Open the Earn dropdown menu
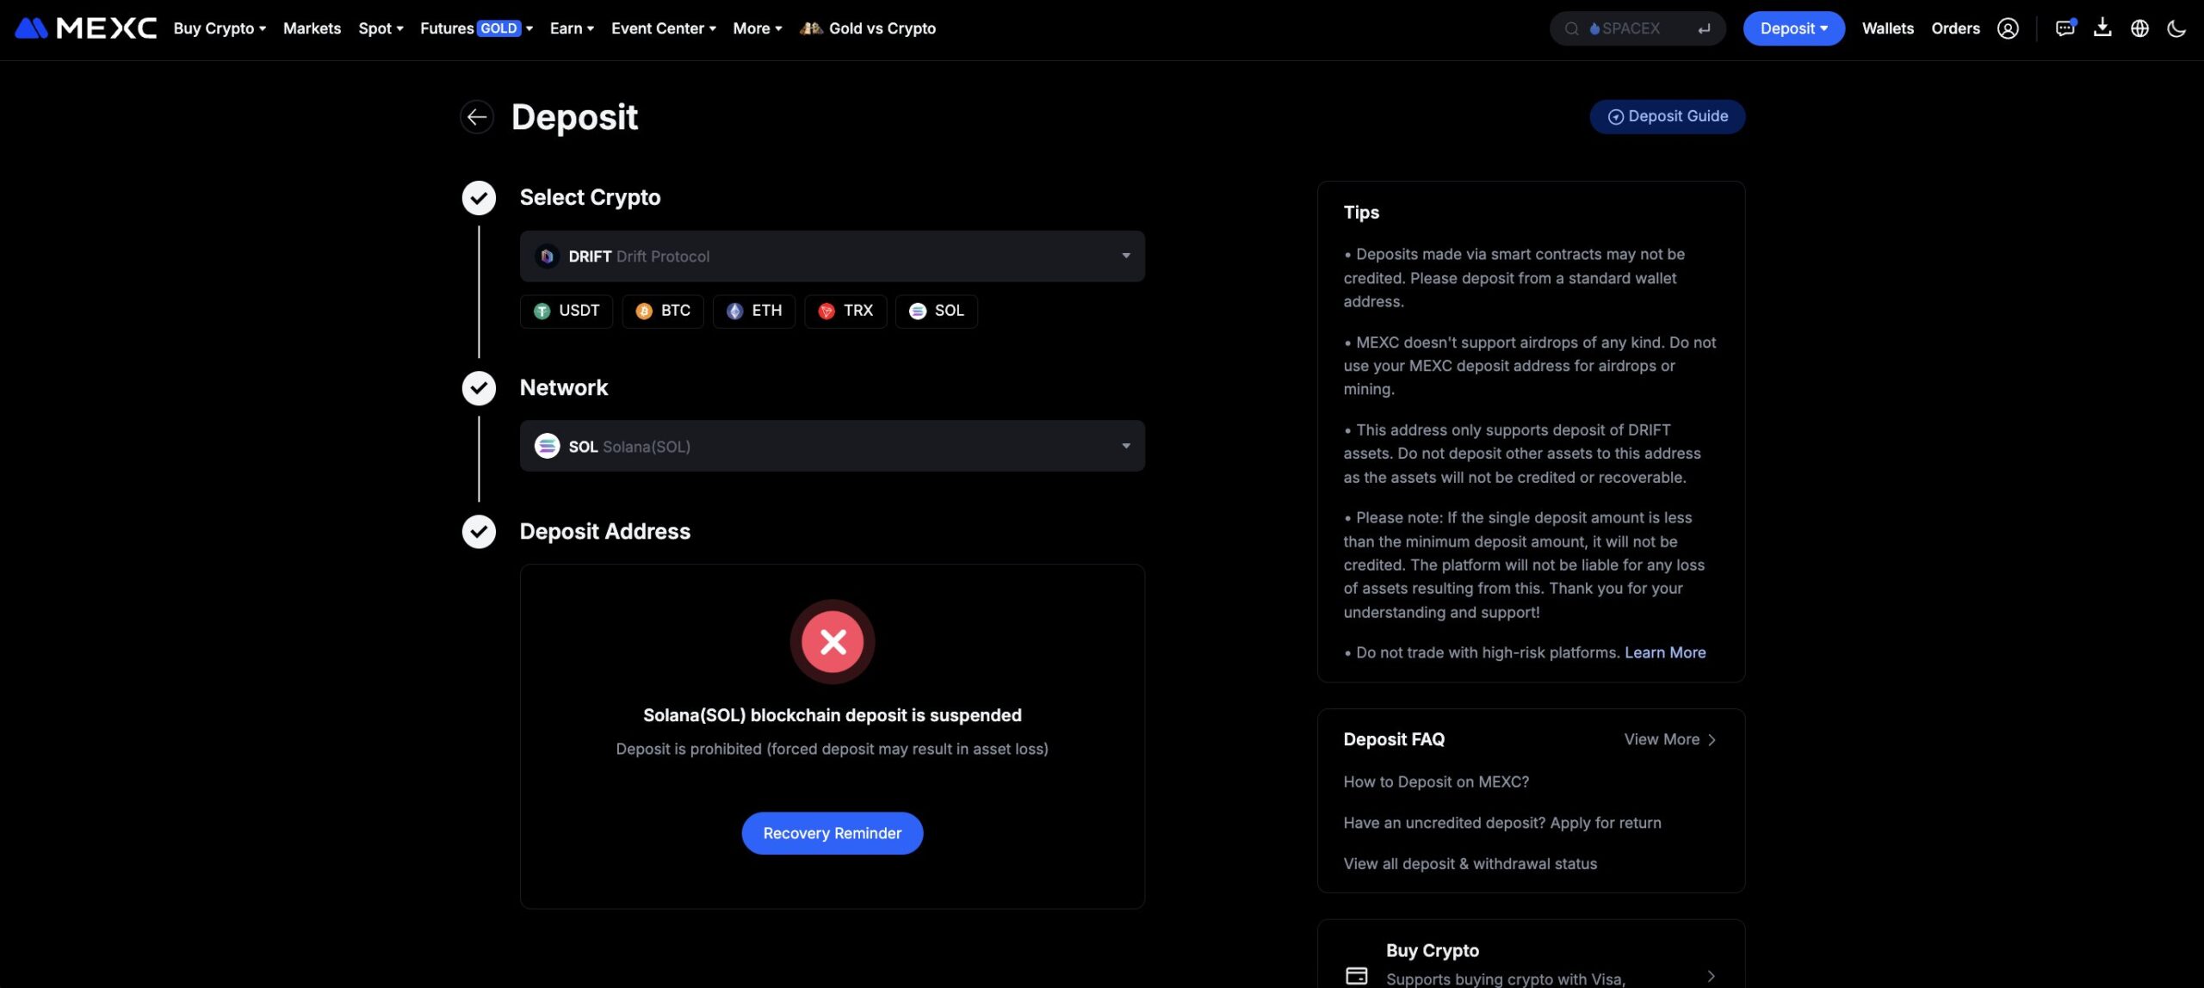2204x988 pixels. (x=572, y=28)
